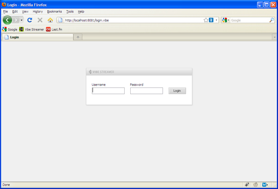Open the History menu
The height and width of the screenshot is (189, 278).
coord(38,12)
